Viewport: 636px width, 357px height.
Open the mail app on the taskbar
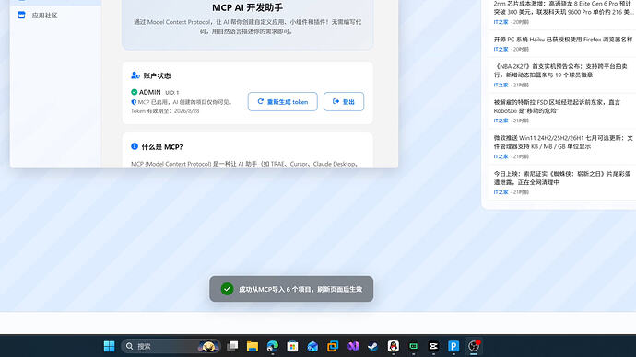coord(312,346)
